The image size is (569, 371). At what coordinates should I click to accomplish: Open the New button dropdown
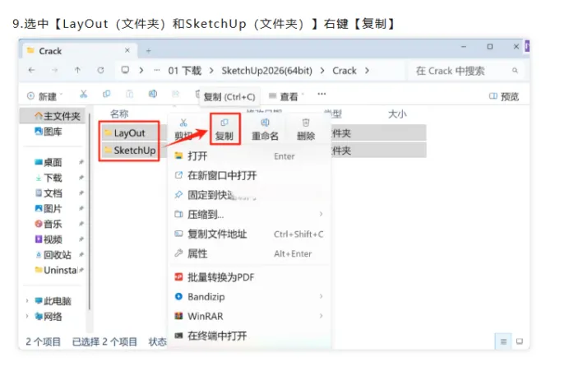[x=44, y=96]
